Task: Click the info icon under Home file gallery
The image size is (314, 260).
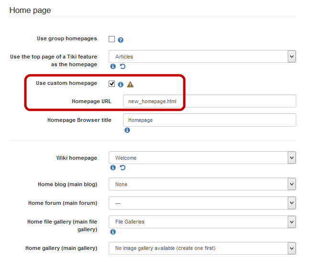Action: click(113, 232)
